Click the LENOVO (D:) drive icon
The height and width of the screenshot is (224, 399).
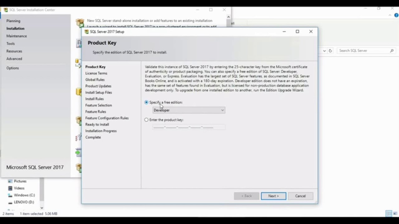[x=10, y=202]
